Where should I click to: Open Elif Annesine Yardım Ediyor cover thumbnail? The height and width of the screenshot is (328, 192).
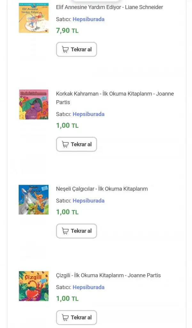coord(34,18)
